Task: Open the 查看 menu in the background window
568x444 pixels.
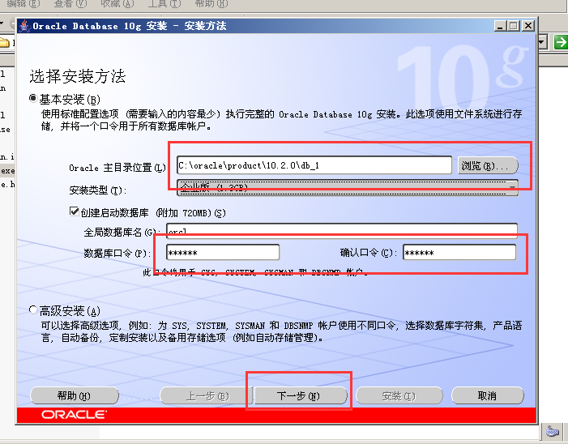Action: pos(70,3)
